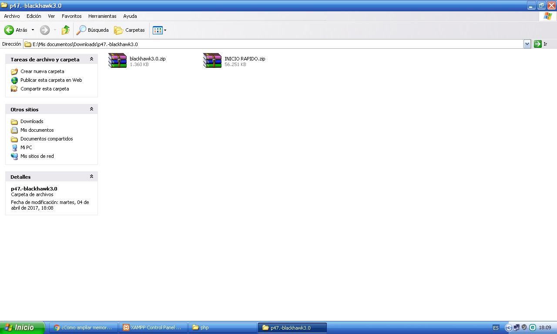
Task: Click the Inicio start button
Action: click(22, 328)
